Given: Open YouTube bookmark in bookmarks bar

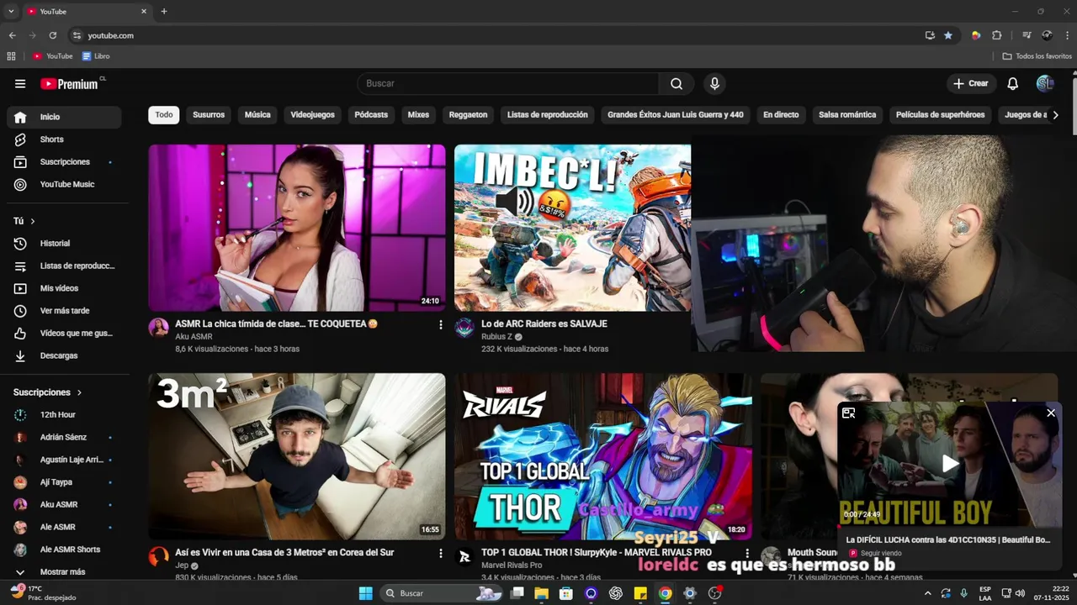Looking at the screenshot, I should (x=53, y=56).
